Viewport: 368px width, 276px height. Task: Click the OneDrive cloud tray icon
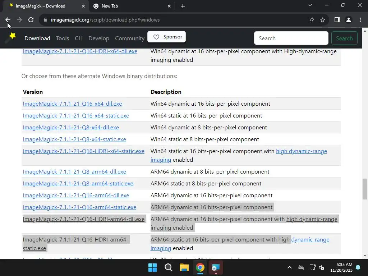coord(301,267)
